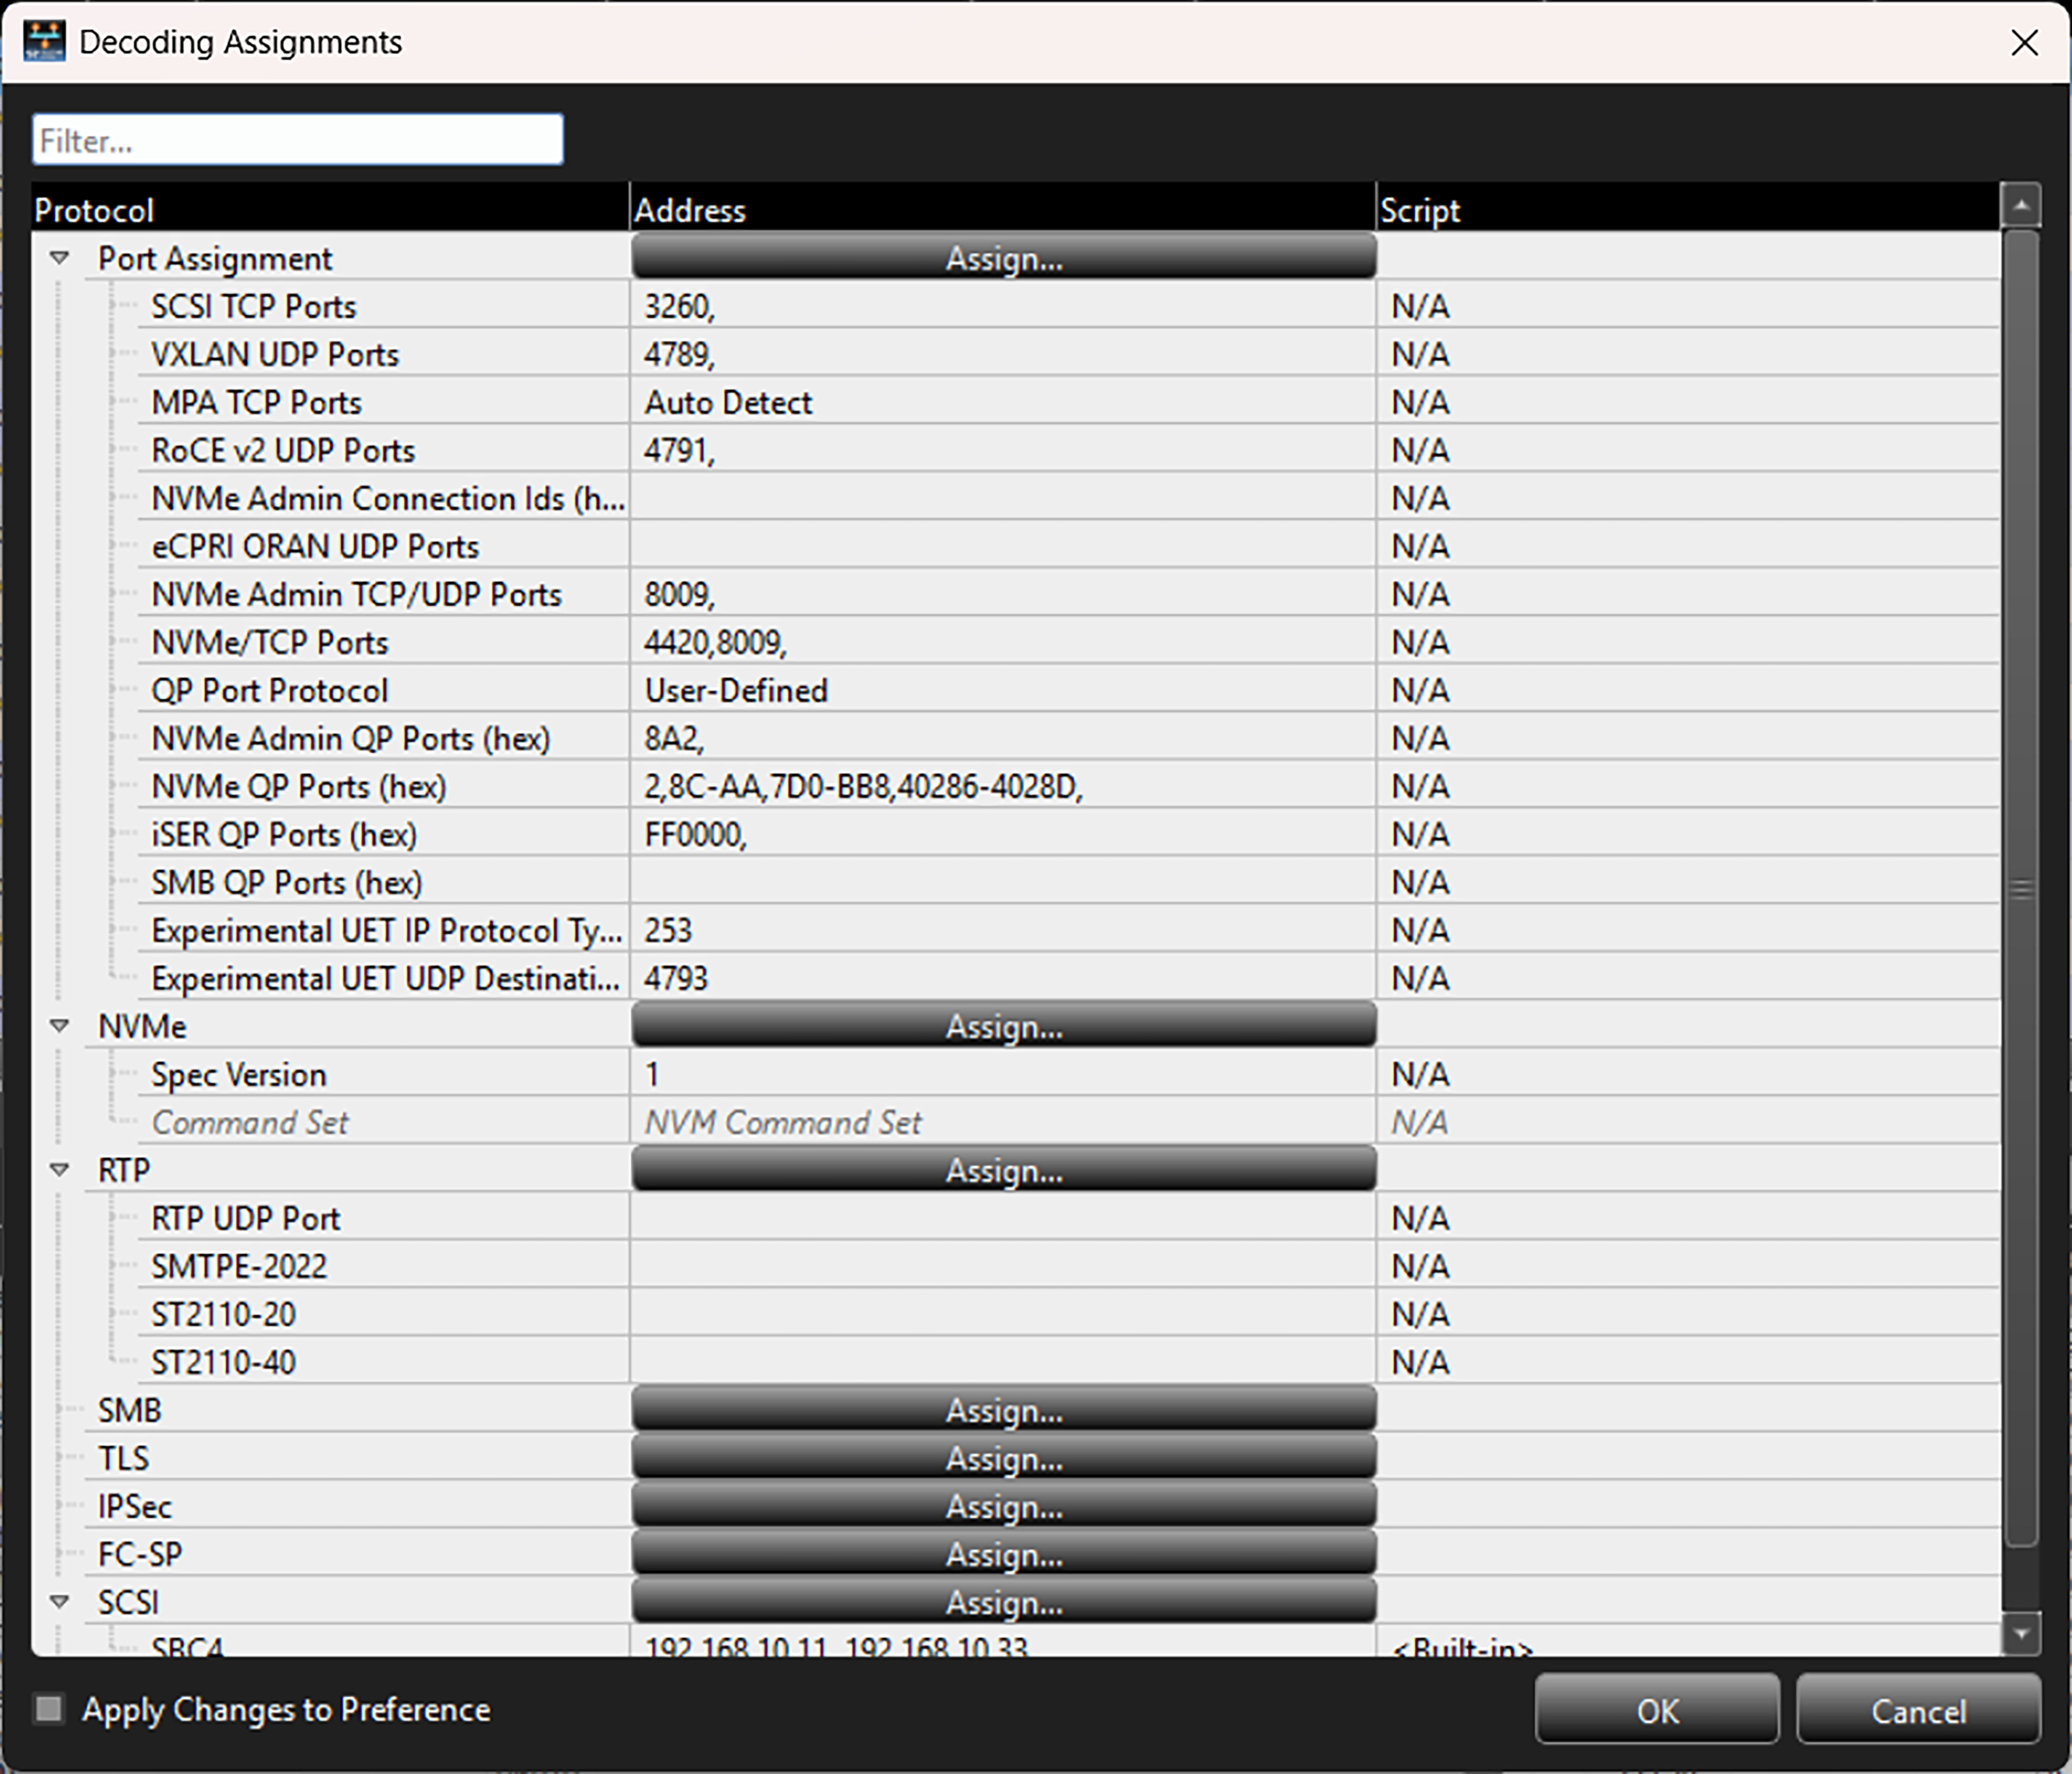Collapse the Port Assignment tree group

pyautogui.click(x=60, y=258)
